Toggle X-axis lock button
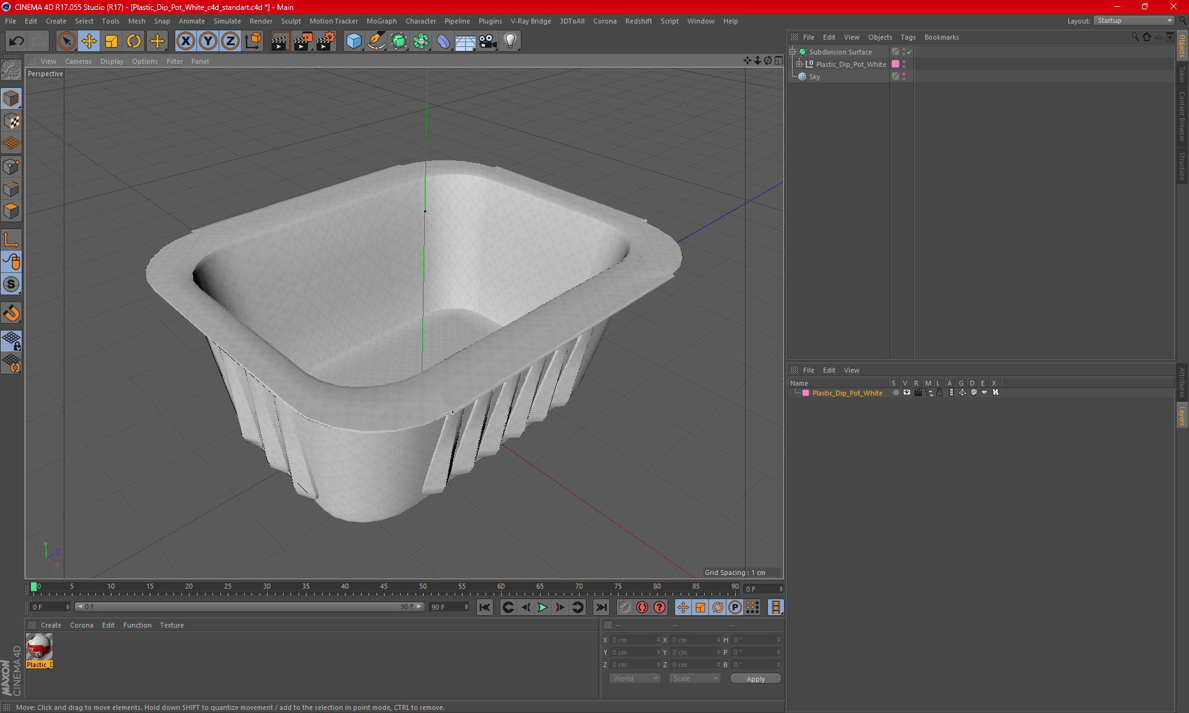 tap(185, 41)
